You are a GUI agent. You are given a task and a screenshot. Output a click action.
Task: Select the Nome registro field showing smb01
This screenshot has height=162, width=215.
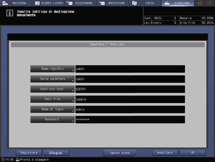click(130, 69)
